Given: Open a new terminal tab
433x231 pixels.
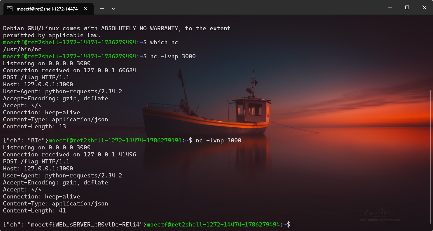Looking at the screenshot, I should (102, 9).
